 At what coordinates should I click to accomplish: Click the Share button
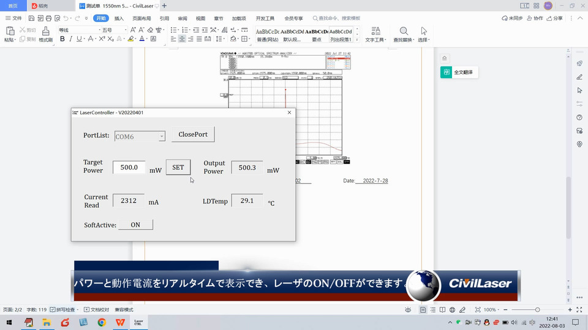[x=555, y=18]
